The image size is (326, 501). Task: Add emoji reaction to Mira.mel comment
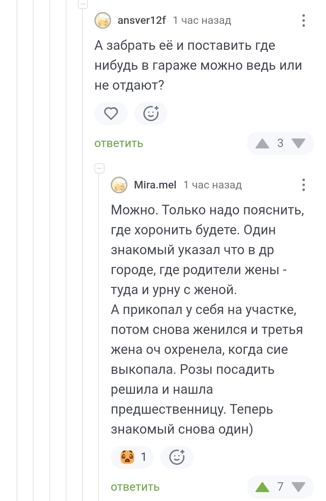(177, 457)
